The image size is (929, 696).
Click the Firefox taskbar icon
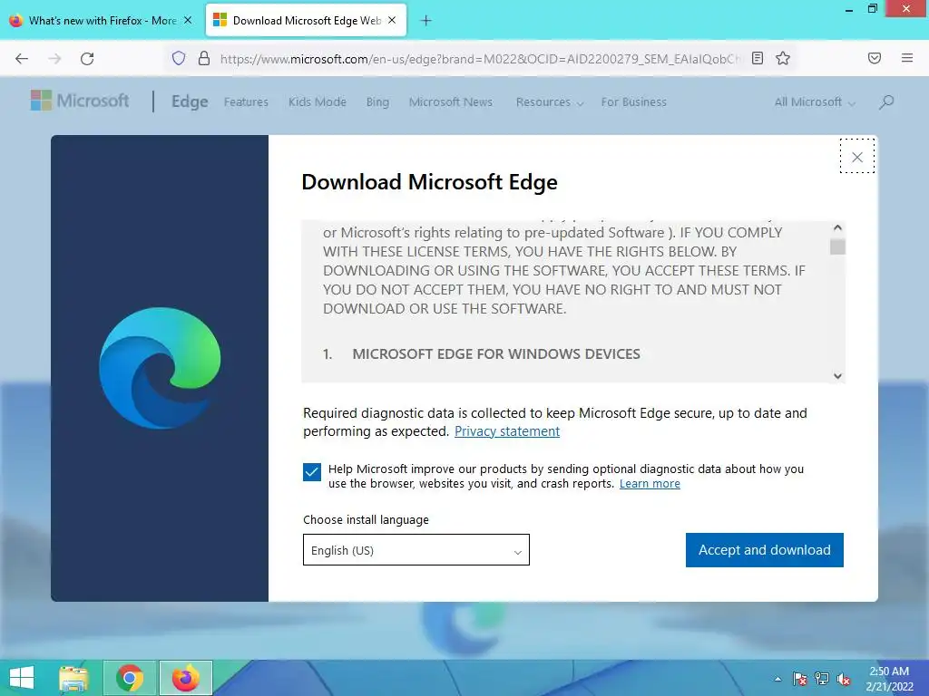tap(185, 678)
